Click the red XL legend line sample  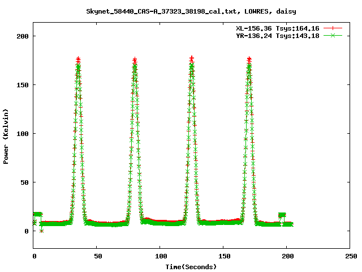[333, 28]
